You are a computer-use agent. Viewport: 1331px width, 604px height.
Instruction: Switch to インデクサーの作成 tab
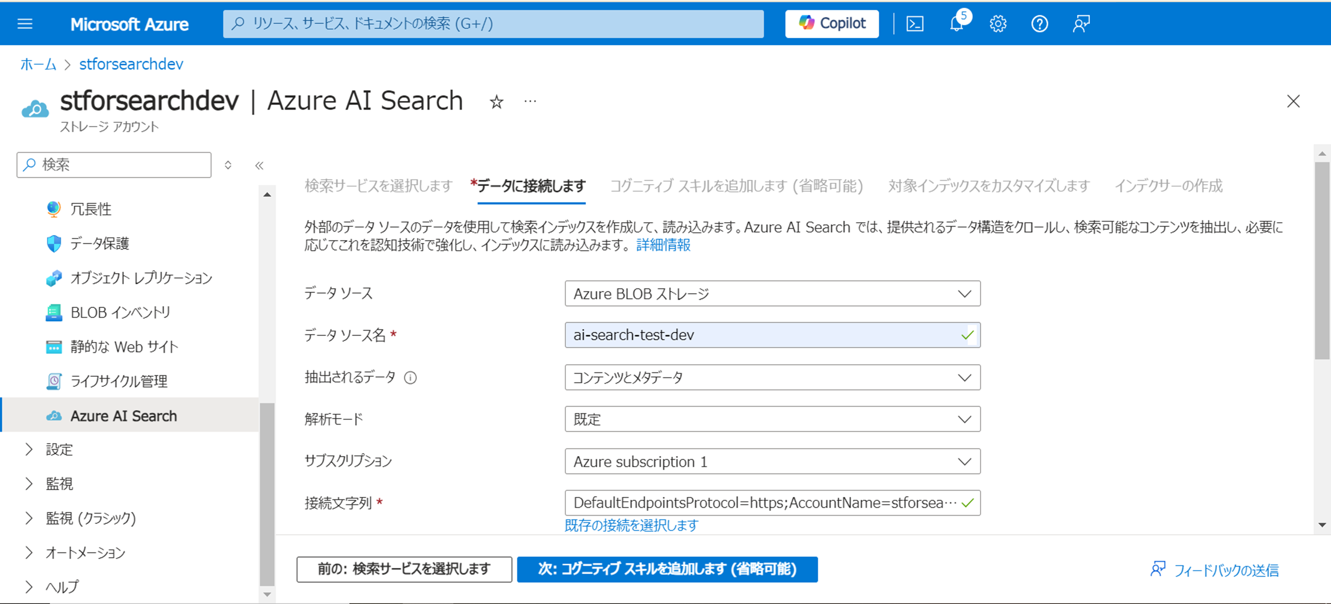[1168, 185]
